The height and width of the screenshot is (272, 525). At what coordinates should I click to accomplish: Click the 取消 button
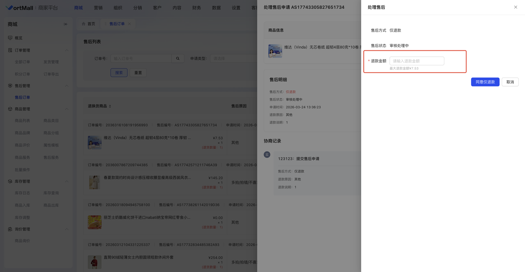[x=510, y=82]
